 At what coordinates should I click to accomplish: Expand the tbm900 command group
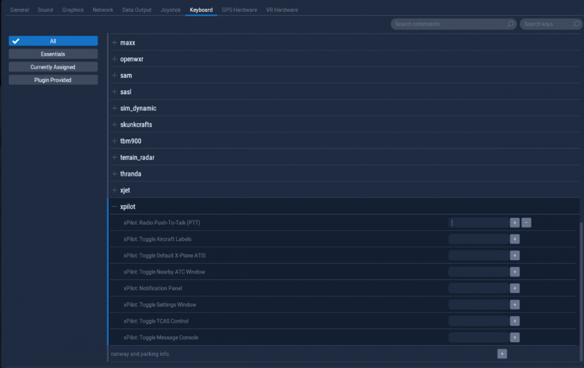tap(114, 141)
